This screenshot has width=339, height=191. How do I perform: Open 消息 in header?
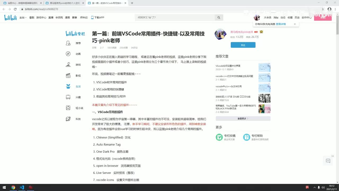pos(276,18)
